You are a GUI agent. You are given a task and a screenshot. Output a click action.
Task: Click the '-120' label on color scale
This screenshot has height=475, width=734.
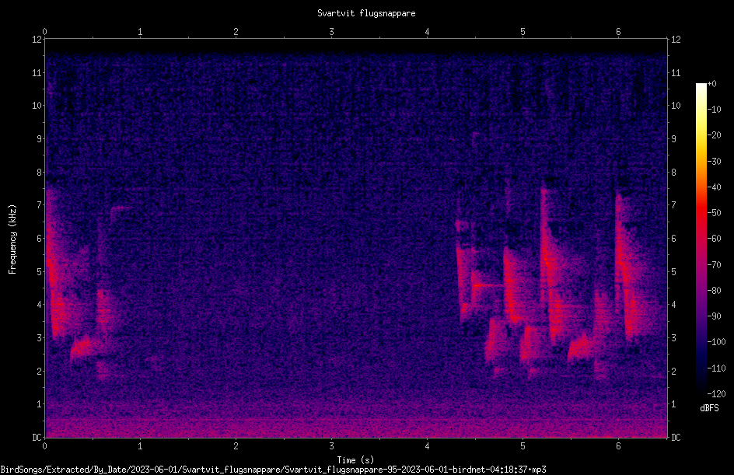[716, 393]
